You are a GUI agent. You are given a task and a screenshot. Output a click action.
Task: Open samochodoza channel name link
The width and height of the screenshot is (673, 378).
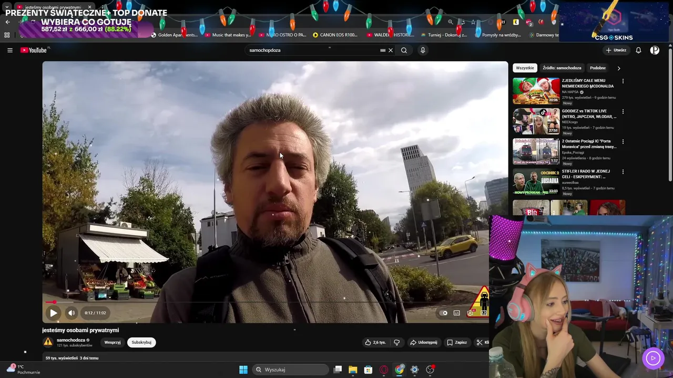click(71, 340)
